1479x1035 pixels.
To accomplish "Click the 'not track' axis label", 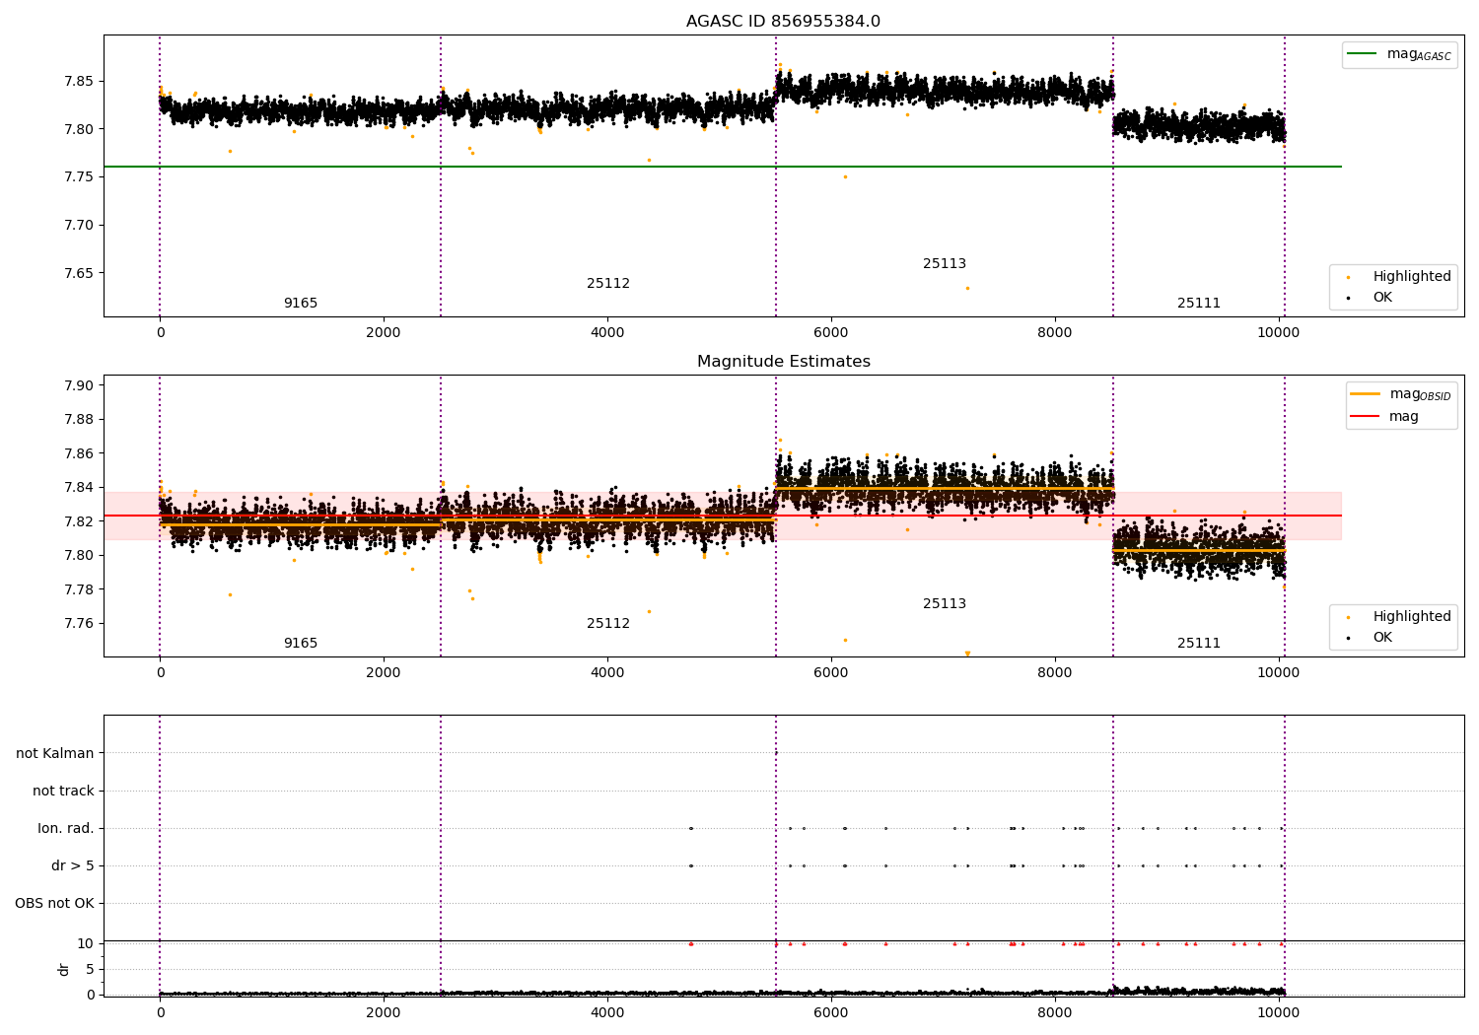I will (63, 791).
